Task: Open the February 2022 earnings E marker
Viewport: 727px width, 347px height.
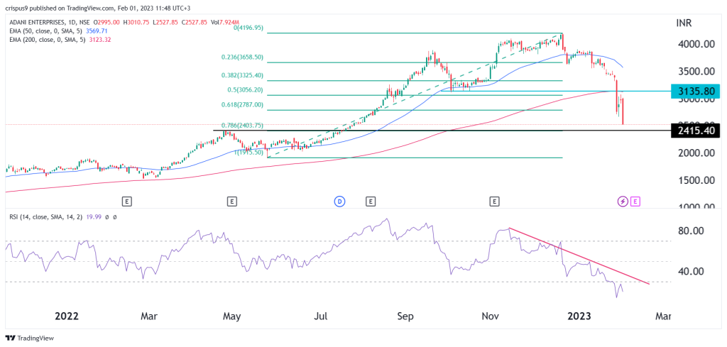Action: point(126,201)
